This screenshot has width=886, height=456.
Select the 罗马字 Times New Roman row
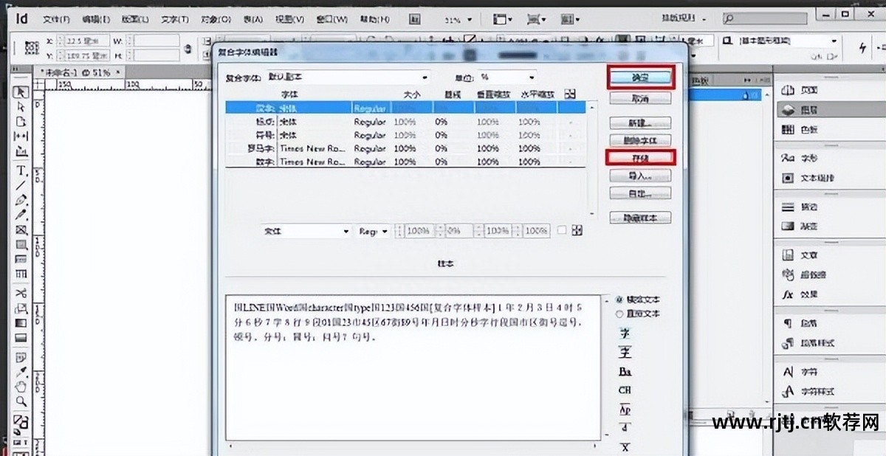click(x=406, y=148)
